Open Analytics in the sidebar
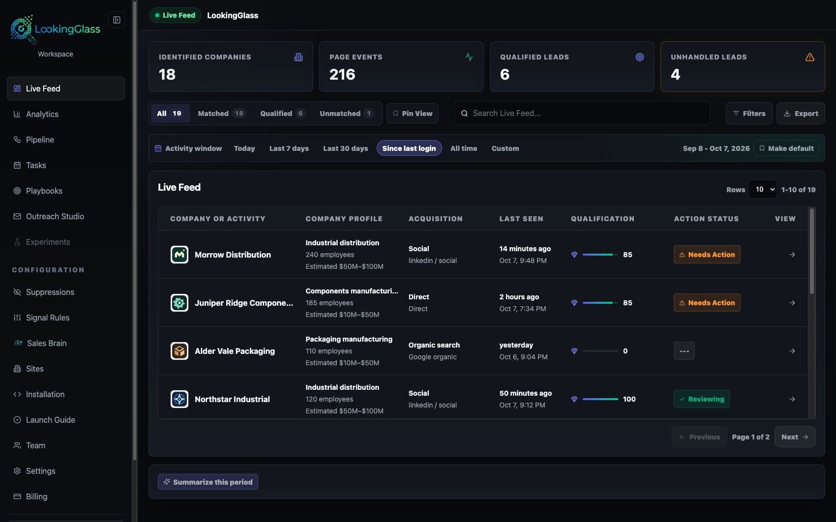Viewport: 836px width, 522px height. [66, 114]
